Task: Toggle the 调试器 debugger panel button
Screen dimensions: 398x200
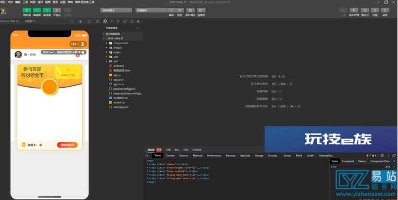Action: [47, 10]
